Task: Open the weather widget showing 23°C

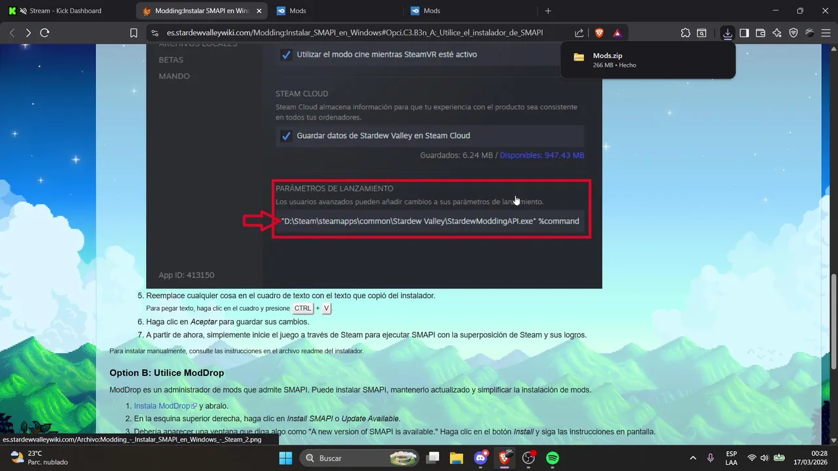Action: 39,458
